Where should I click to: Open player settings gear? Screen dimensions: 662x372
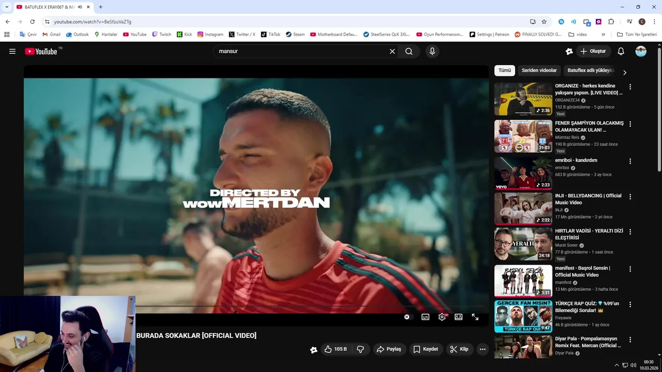coord(442,317)
